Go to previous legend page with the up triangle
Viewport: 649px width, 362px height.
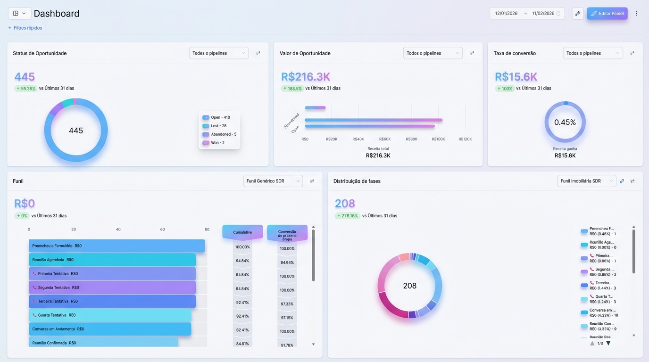(x=592, y=343)
